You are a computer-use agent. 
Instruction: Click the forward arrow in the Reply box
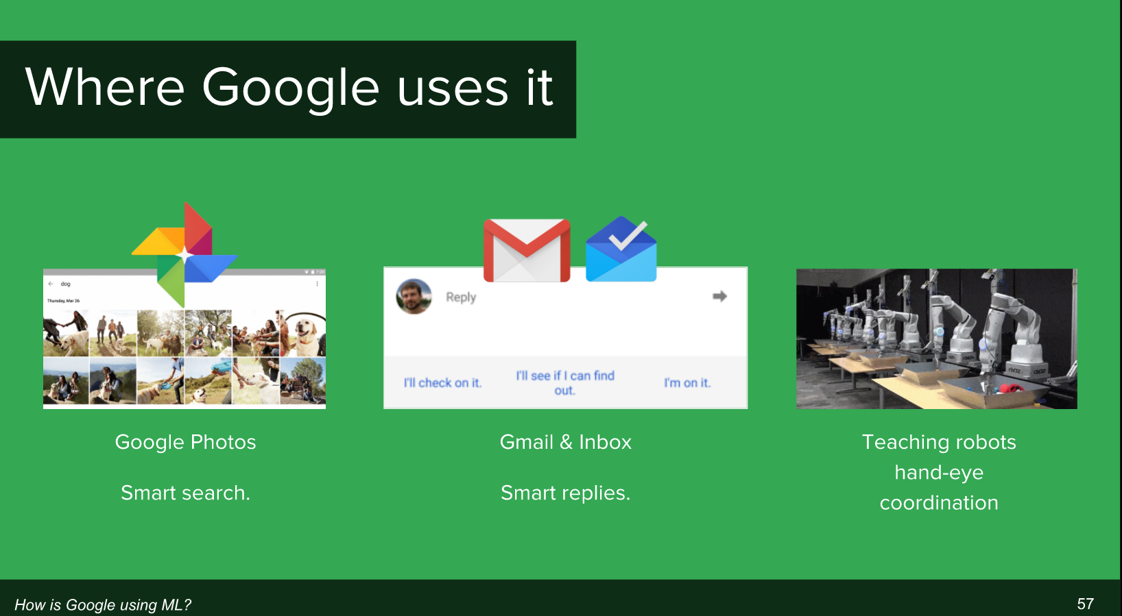pyautogui.click(x=719, y=296)
